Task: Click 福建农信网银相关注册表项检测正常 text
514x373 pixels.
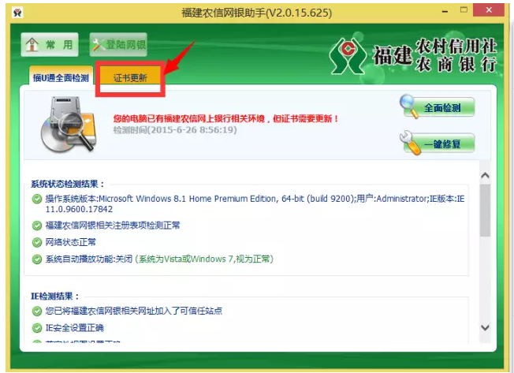Action: pos(113,226)
